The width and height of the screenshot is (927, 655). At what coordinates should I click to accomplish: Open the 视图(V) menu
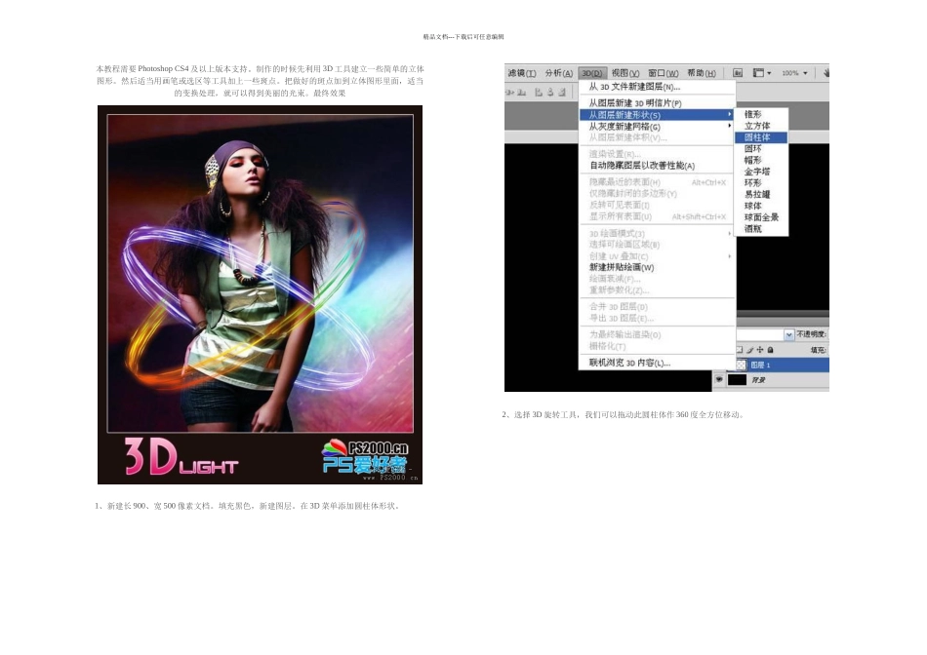click(625, 73)
